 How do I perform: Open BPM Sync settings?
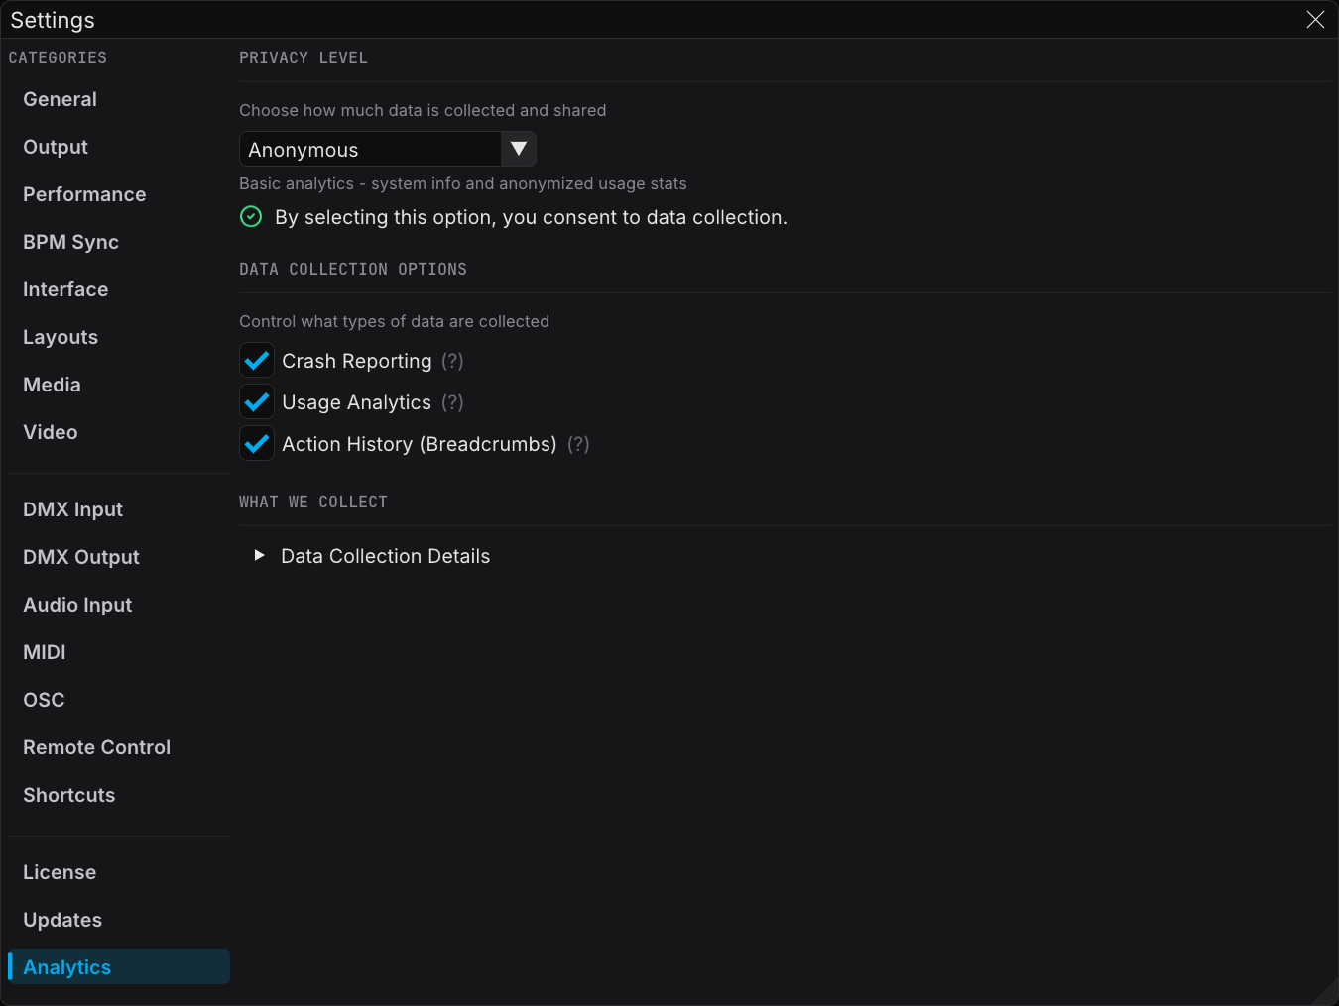coord(119,242)
